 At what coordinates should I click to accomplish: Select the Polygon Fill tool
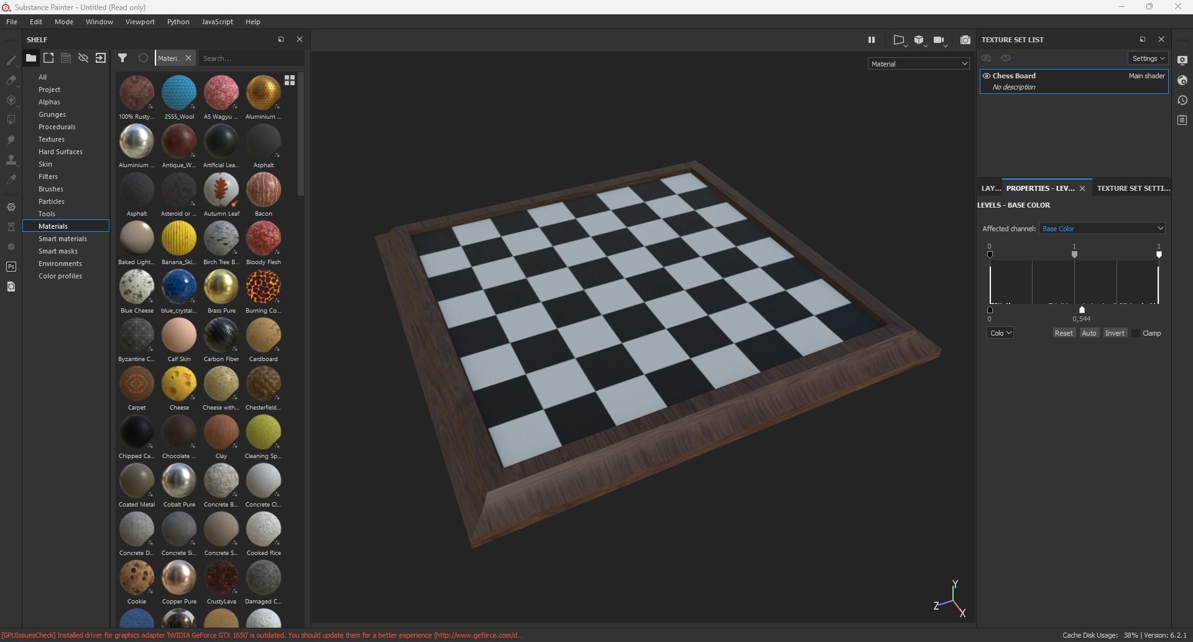point(11,120)
